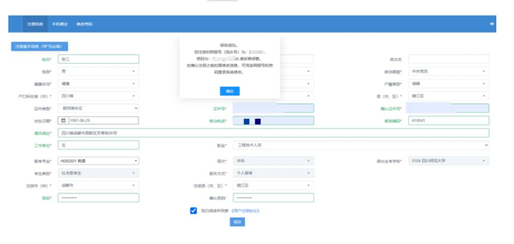Open the 层次 dropdown showing 本科
The height and width of the screenshot is (244, 514).
click(273, 161)
